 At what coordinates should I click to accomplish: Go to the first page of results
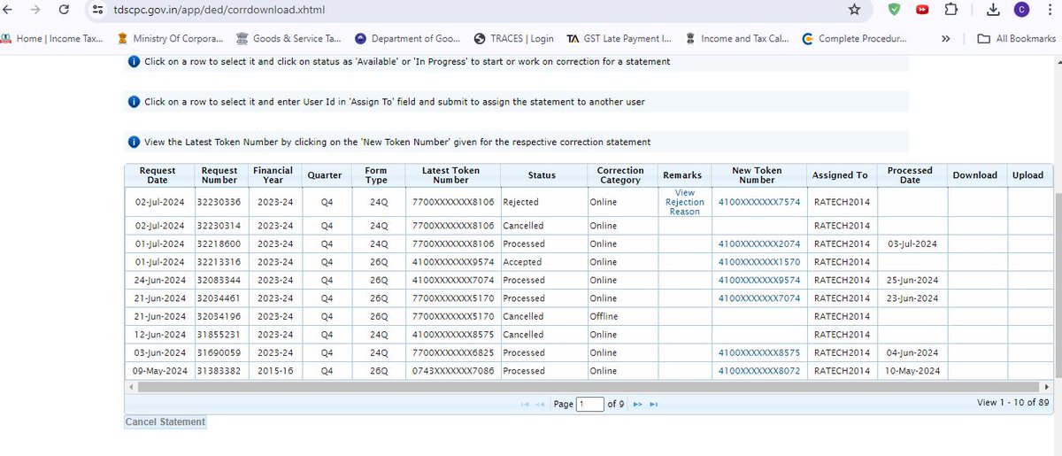[526, 404]
